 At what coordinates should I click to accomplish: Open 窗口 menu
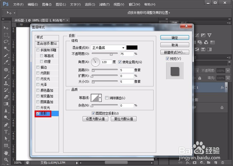[134, 4]
